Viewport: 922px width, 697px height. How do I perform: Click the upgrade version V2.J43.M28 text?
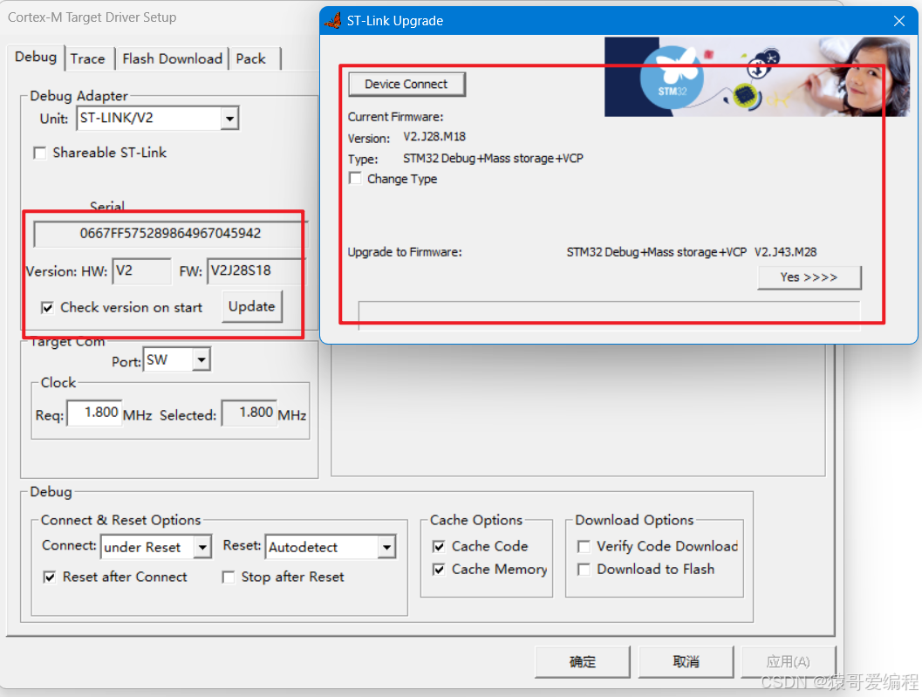coord(786,252)
